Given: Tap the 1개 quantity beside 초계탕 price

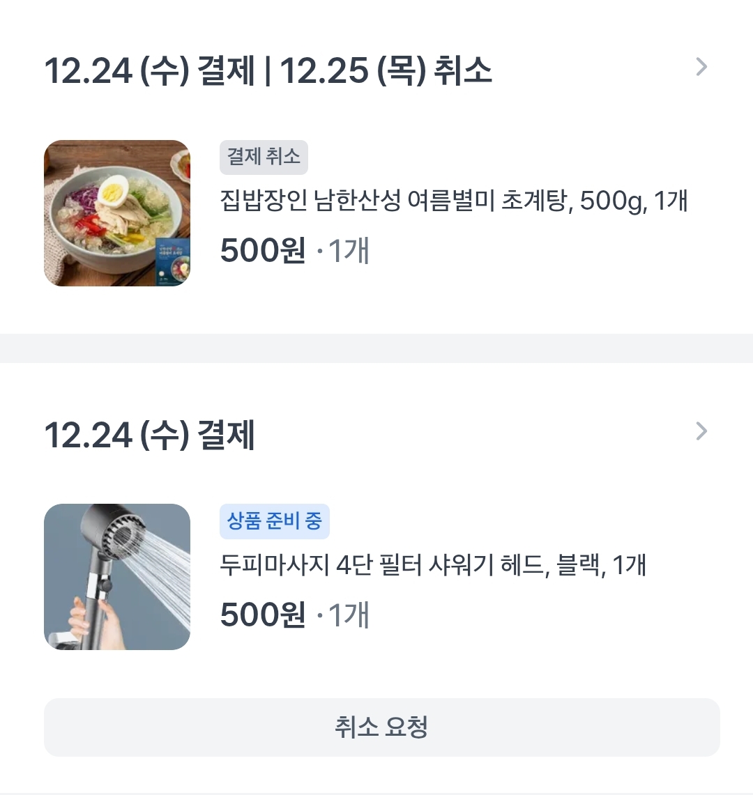Looking at the screenshot, I should click(348, 252).
